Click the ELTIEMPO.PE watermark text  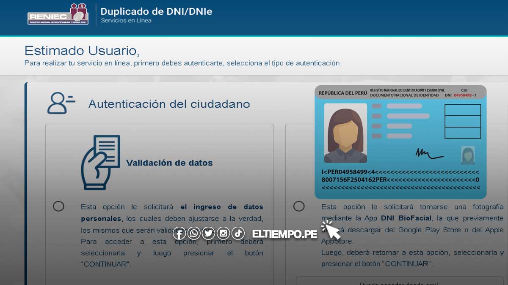(284, 234)
